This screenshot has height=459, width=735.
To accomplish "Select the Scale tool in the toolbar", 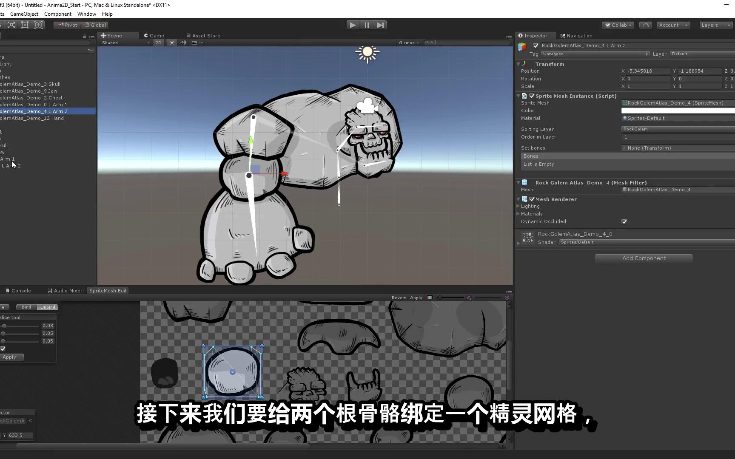I will click(x=11, y=25).
